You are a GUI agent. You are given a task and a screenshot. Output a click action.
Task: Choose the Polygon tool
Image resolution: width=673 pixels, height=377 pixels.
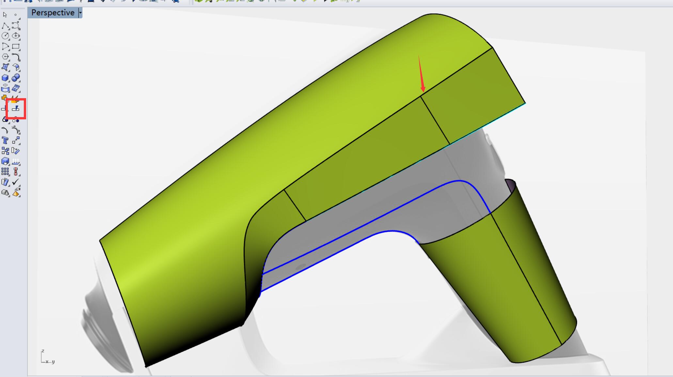point(5,57)
